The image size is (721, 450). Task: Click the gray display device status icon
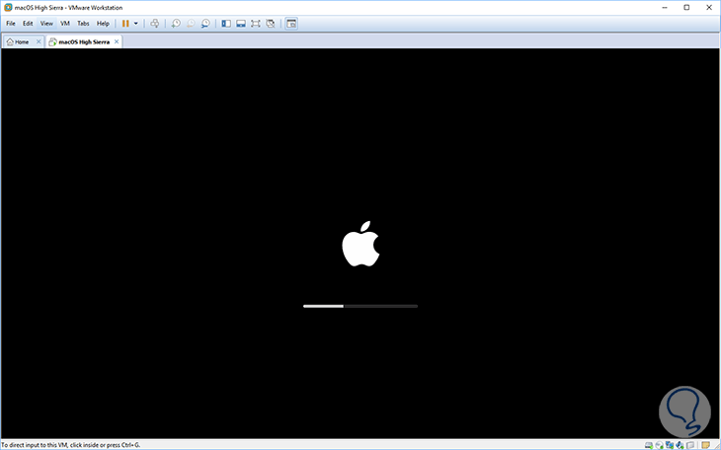tap(690, 445)
